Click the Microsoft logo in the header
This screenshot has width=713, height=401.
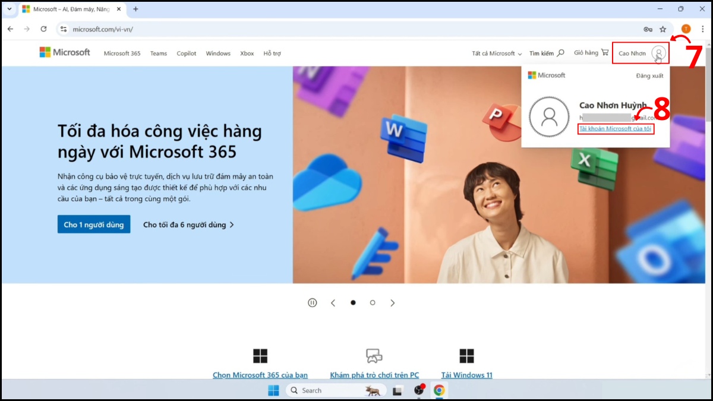pyautogui.click(x=64, y=52)
